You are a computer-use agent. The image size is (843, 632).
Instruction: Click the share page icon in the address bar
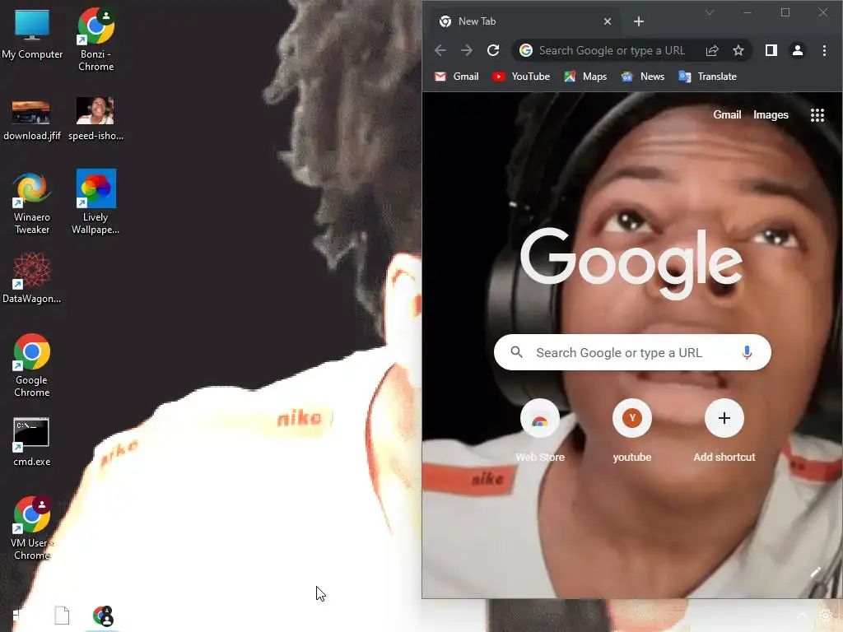tap(712, 50)
